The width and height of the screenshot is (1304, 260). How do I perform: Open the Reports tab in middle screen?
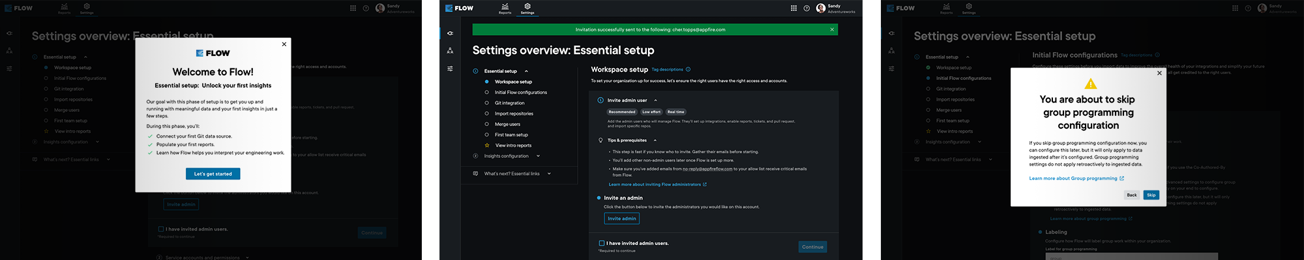click(x=505, y=8)
